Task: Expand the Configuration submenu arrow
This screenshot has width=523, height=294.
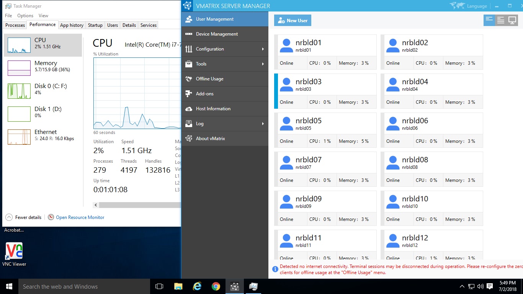Action: coord(263,49)
